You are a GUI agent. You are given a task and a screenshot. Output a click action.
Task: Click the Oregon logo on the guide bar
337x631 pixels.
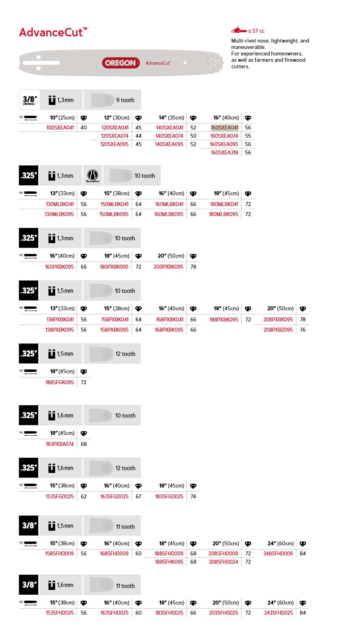point(121,63)
